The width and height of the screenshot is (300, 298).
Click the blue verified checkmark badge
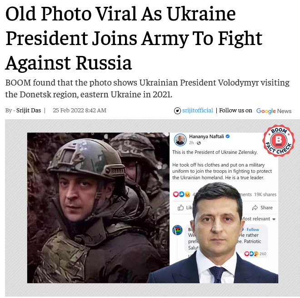228,136
